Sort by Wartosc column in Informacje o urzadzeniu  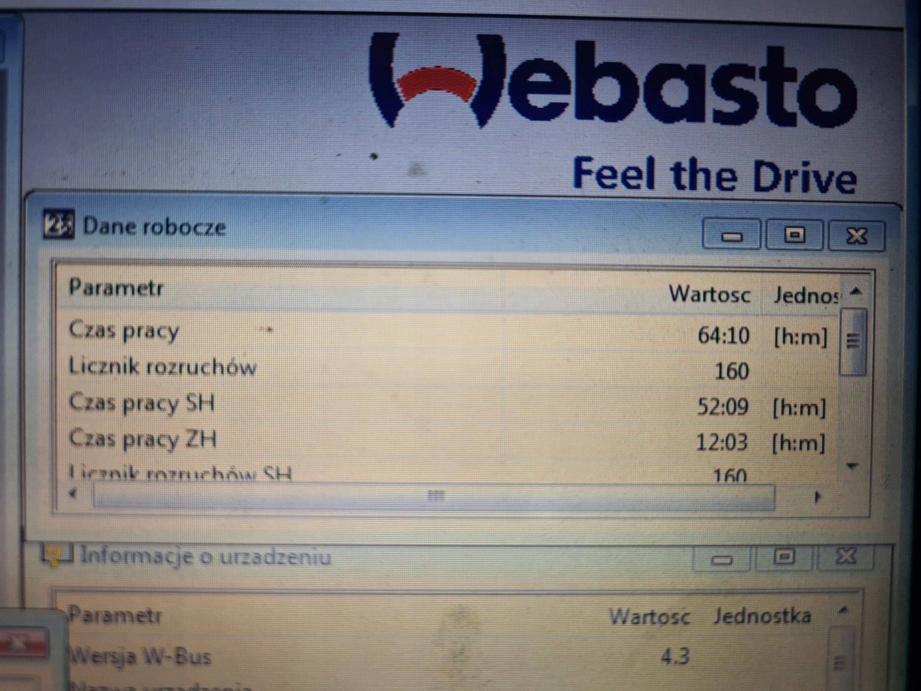tap(649, 617)
